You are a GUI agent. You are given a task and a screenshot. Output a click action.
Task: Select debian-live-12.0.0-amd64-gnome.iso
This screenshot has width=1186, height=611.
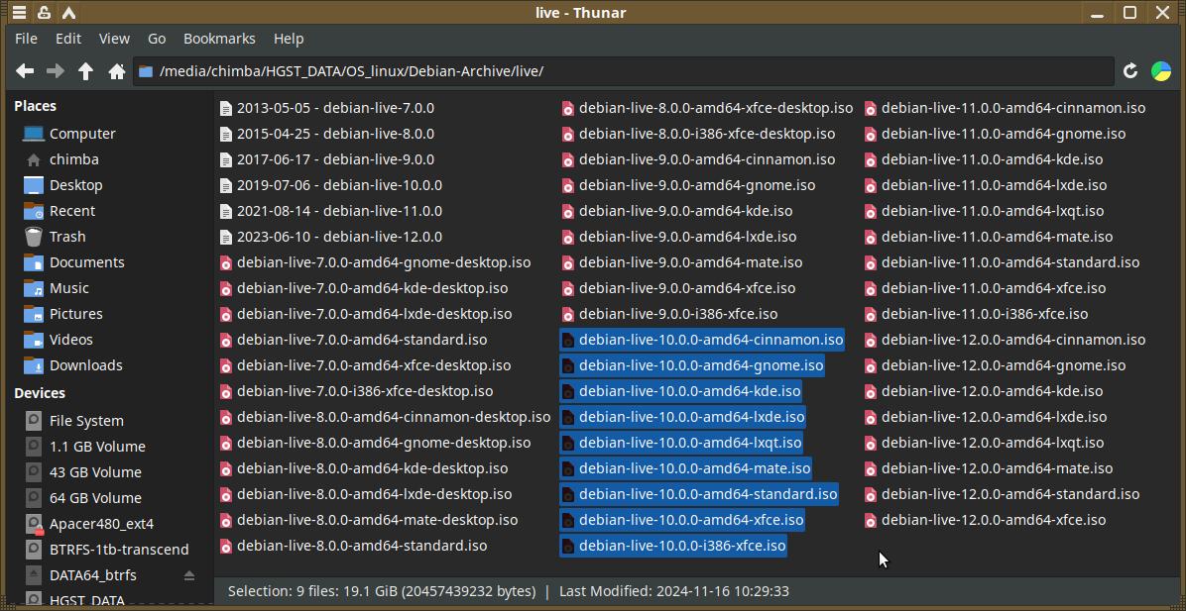[996, 364]
